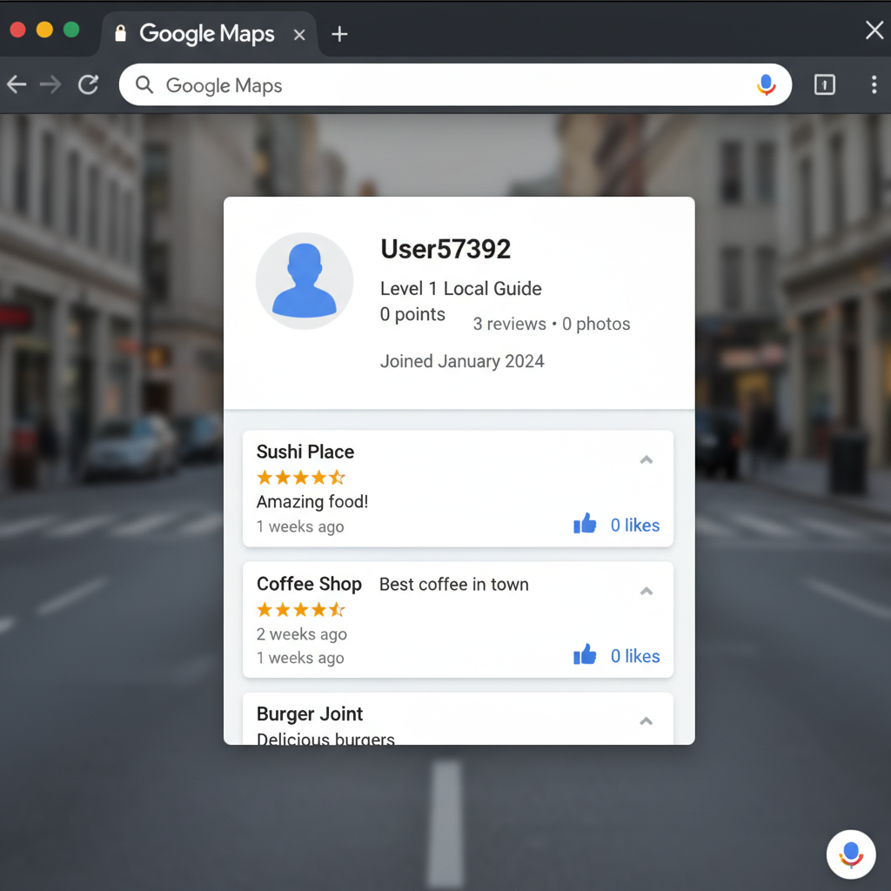Open the browser sidebar panel icon
891x891 pixels.
pos(824,84)
